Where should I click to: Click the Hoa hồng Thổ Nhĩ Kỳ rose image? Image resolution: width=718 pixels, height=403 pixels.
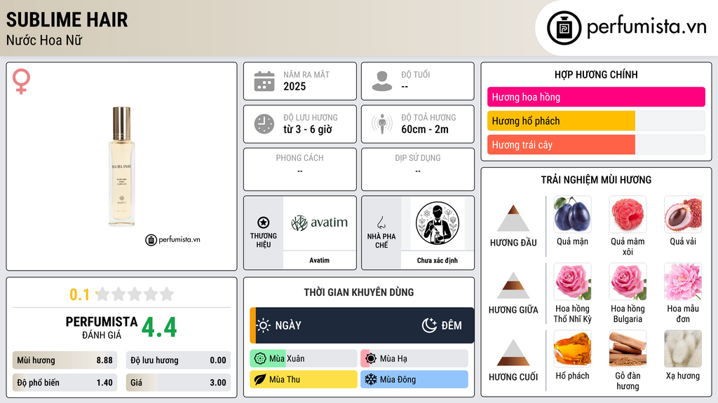[572, 281]
